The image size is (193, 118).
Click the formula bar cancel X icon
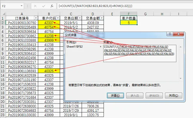click(35, 6)
